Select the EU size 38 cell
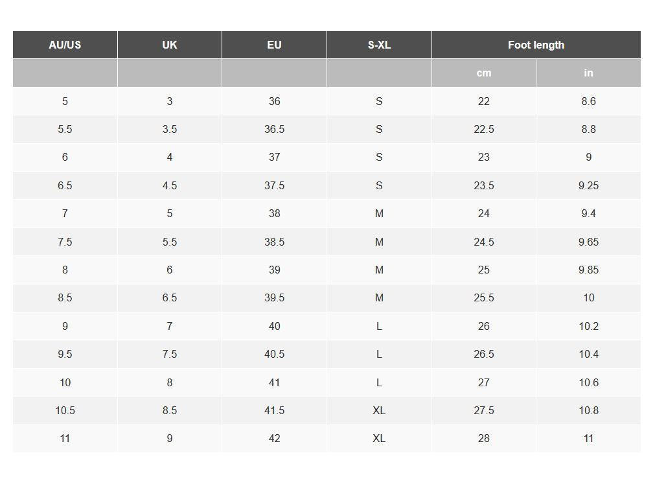 274,213
